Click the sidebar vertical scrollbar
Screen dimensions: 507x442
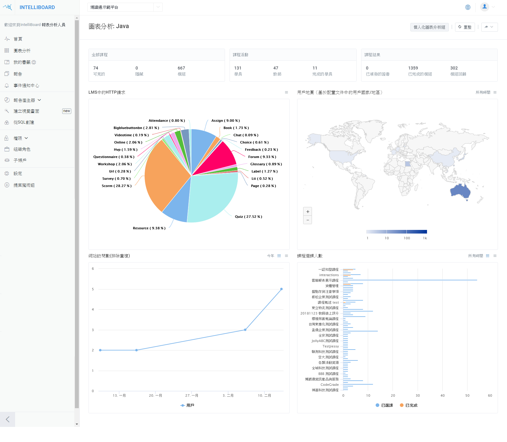77,211
